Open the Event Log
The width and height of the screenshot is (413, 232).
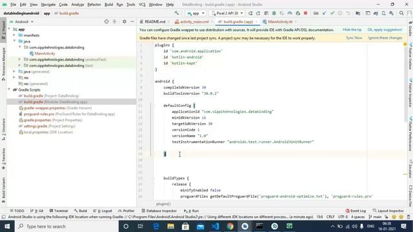click(x=356, y=211)
